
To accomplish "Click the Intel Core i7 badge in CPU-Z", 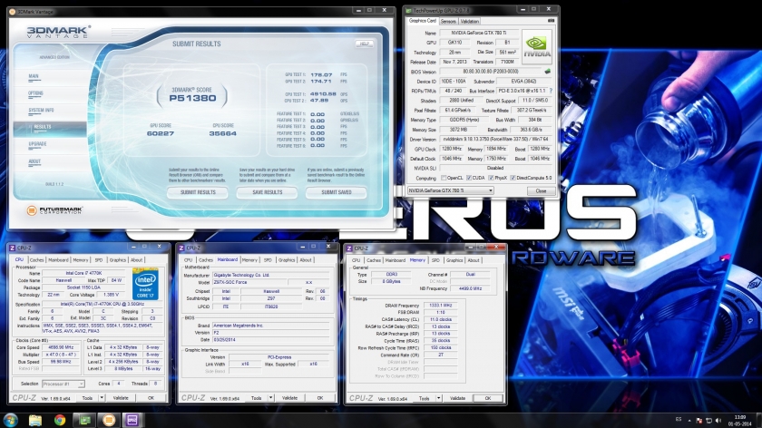I will tap(145, 284).
